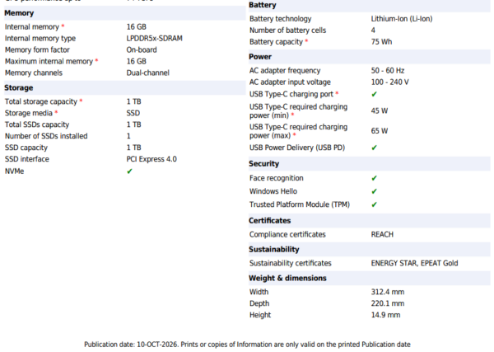This screenshot has height=352, width=494.
Task: Select the Power section heading
Action: point(260,57)
